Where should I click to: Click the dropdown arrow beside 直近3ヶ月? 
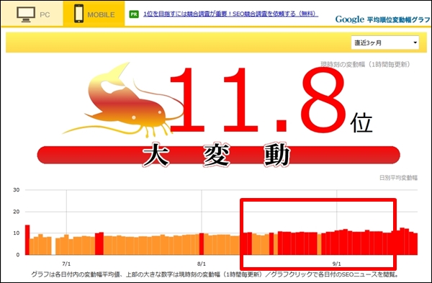click(x=415, y=42)
